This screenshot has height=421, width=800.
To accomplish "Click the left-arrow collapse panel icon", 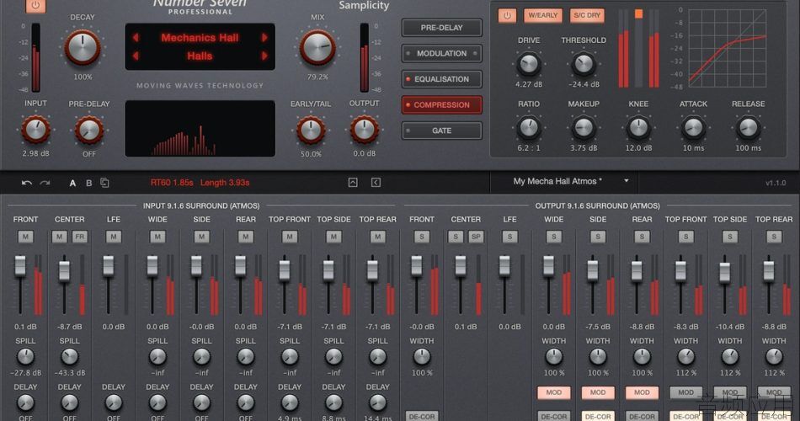I will click(376, 182).
